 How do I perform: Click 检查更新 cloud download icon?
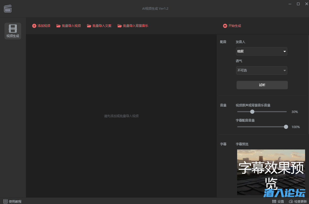[291, 201]
